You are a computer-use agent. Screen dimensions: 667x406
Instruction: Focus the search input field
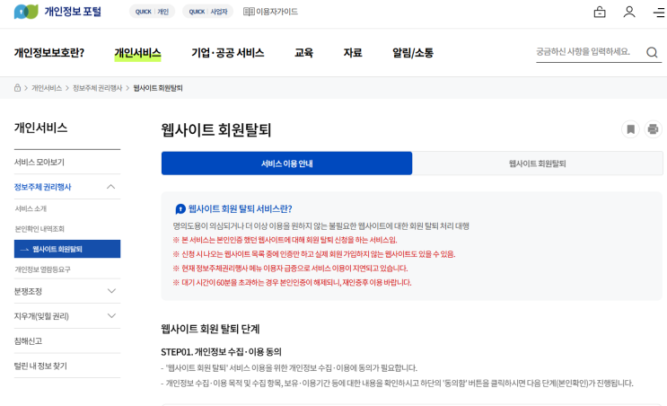(x=589, y=52)
